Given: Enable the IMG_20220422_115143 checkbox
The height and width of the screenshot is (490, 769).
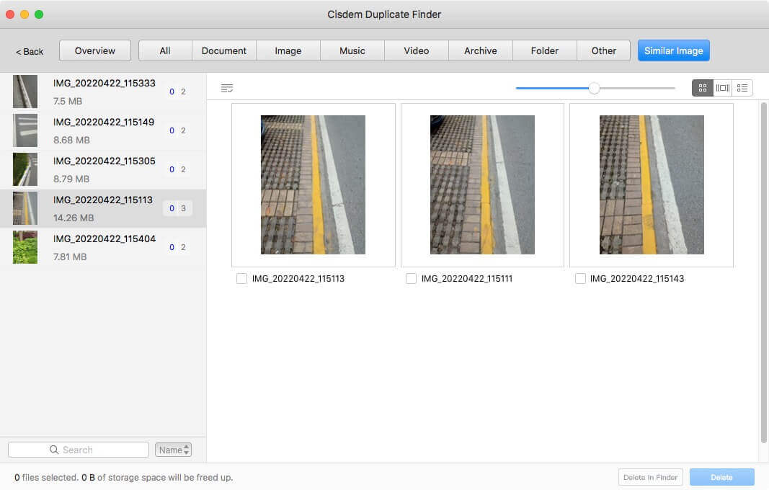Looking at the screenshot, I should pyautogui.click(x=580, y=278).
